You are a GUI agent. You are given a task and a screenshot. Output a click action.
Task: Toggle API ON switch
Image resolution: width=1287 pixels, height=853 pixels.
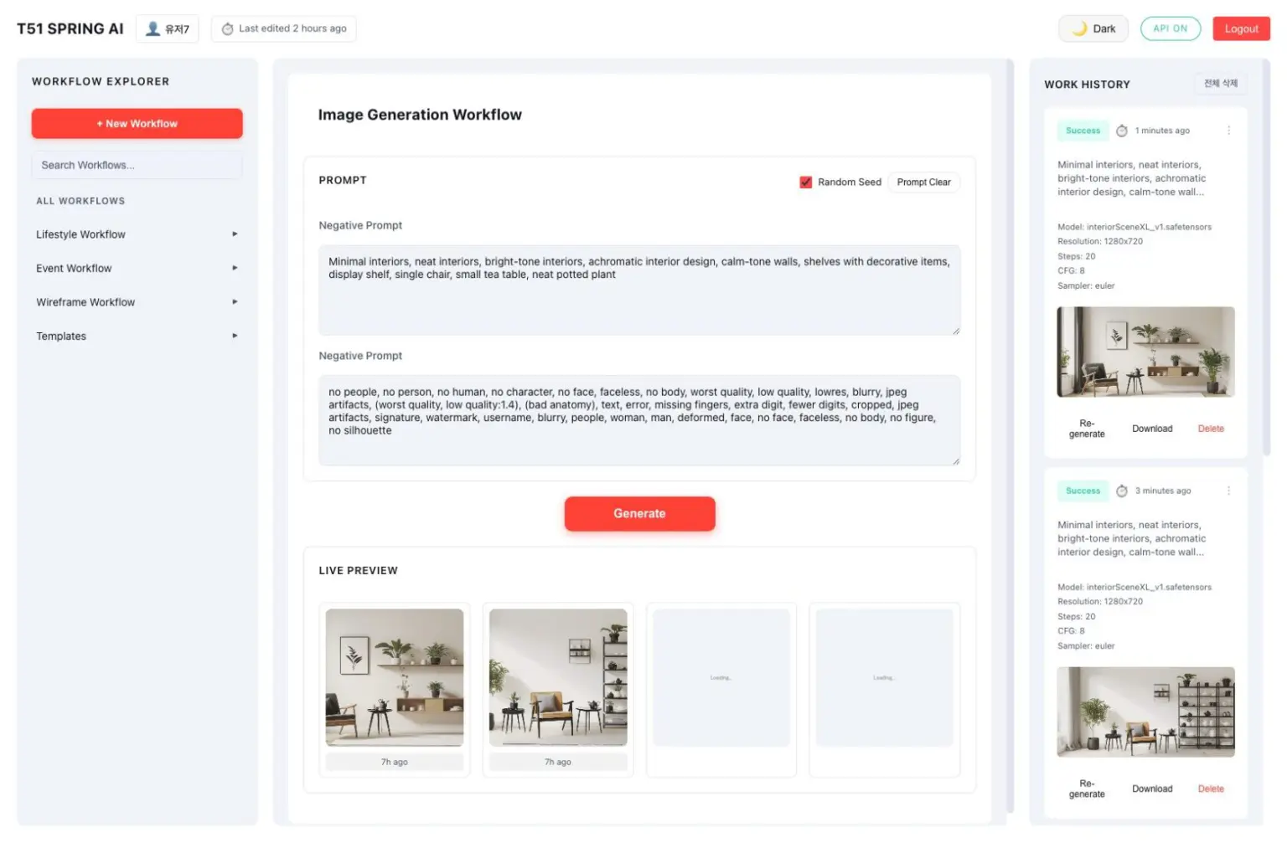coord(1170,28)
